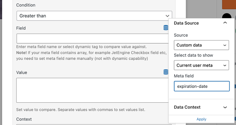Image resolution: width=236 pixels, height=125 pixels.
Task: Click the 'Enter meta field name' help text
Action: click(x=81, y=47)
